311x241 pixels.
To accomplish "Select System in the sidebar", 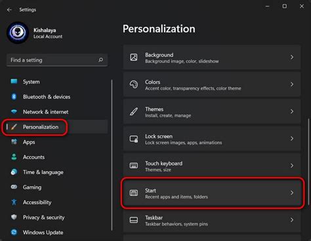I will coord(31,82).
